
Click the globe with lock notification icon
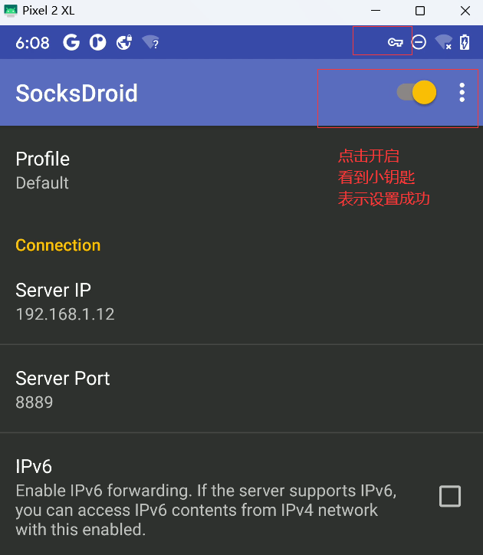124,42
